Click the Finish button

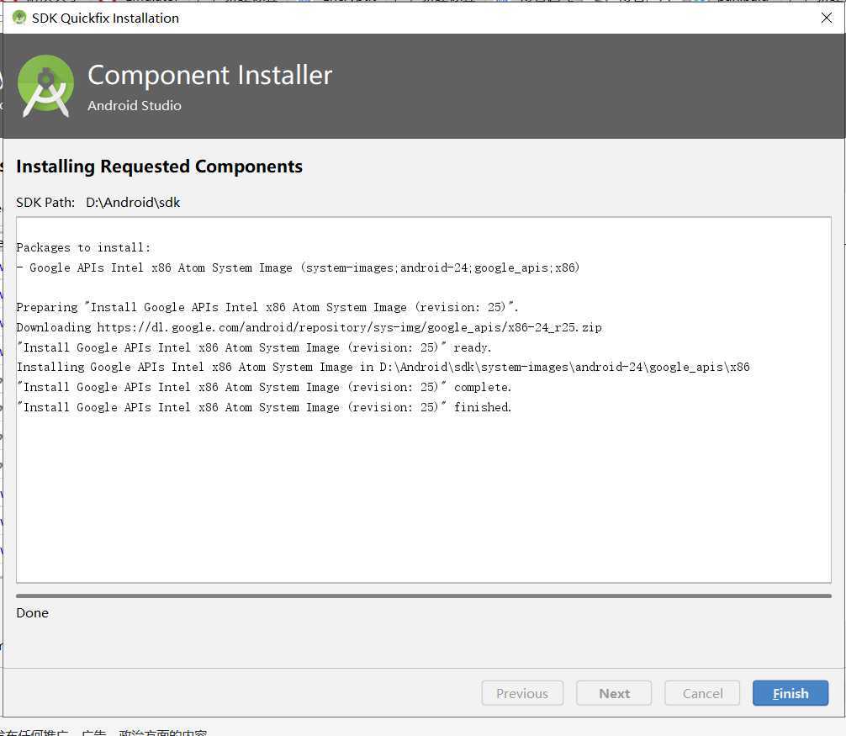click(x=790, y=693)
